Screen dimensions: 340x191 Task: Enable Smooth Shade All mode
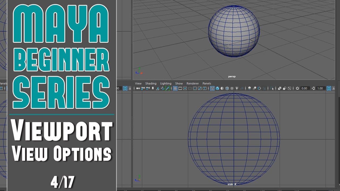[217, 88]
